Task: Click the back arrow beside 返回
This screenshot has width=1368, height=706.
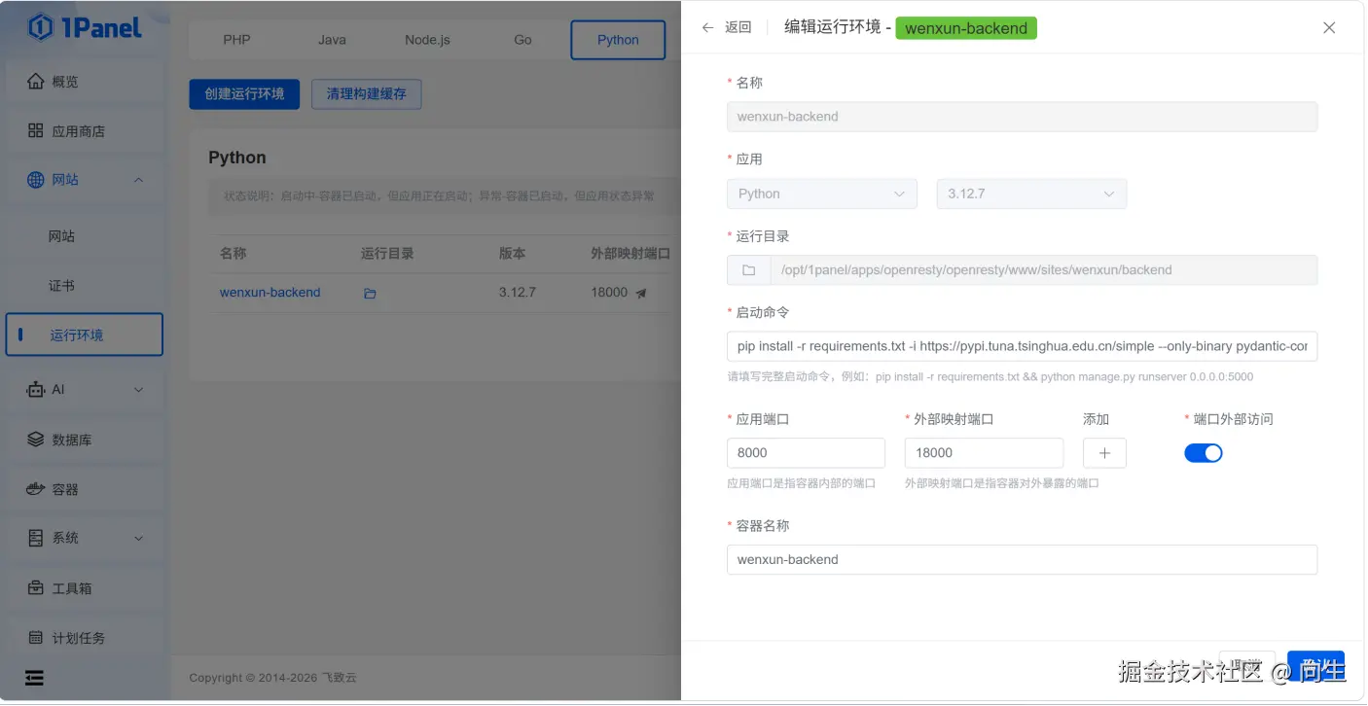Action: pyautogui.click(x=707, y=27)
